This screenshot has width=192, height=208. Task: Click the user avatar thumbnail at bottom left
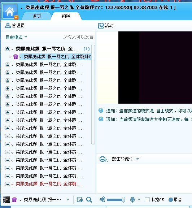point(6,200)
